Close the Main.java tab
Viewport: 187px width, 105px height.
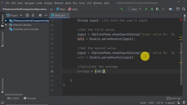(67, 15)
